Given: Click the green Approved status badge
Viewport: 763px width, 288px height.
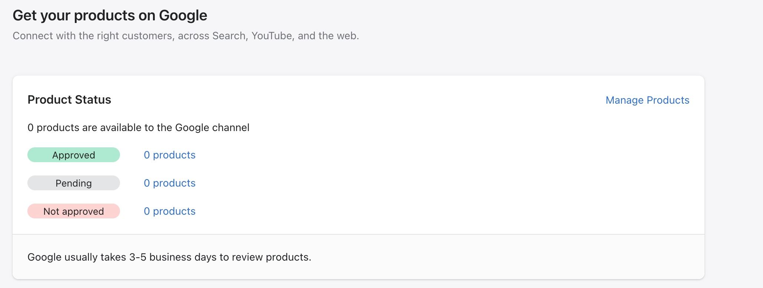Looking at the screenshot, I should click(74, 155).
